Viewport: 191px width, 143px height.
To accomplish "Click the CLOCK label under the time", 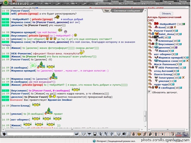I will pos(179,136).
